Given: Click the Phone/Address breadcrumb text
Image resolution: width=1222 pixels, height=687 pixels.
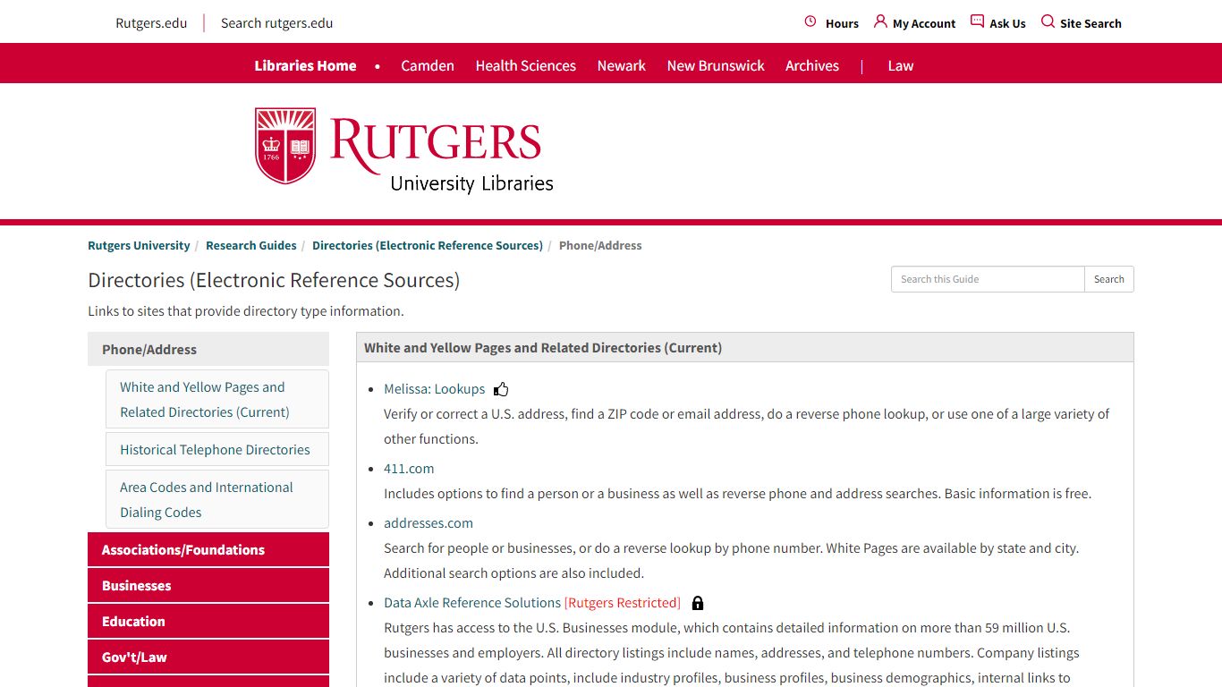Looking at the screenshot, I should (x=600, y=245).
